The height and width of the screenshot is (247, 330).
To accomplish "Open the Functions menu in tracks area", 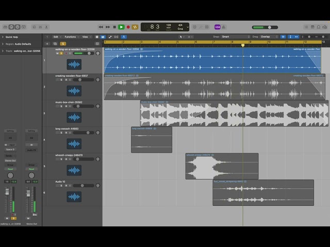I will click(x=72, y=37).
